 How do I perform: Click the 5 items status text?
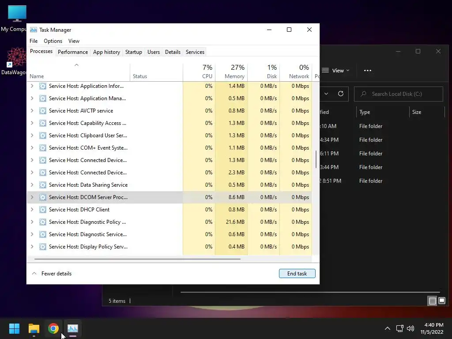pyautogui.click(x=117, y=301)
